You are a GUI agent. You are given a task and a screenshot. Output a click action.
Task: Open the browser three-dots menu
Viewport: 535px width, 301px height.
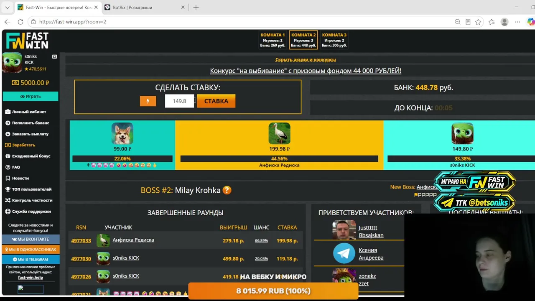tap(518, 22)
